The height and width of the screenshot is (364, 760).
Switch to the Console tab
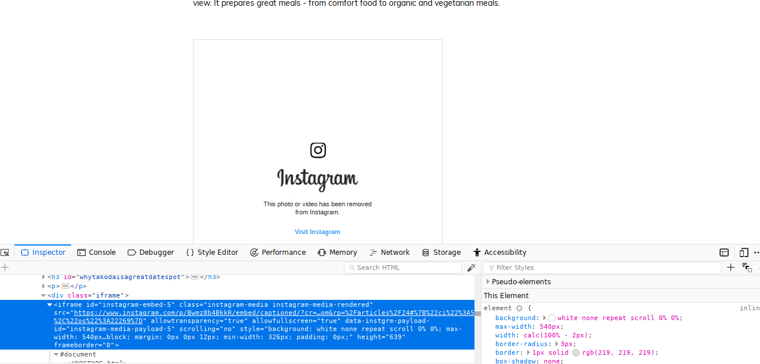97,252
